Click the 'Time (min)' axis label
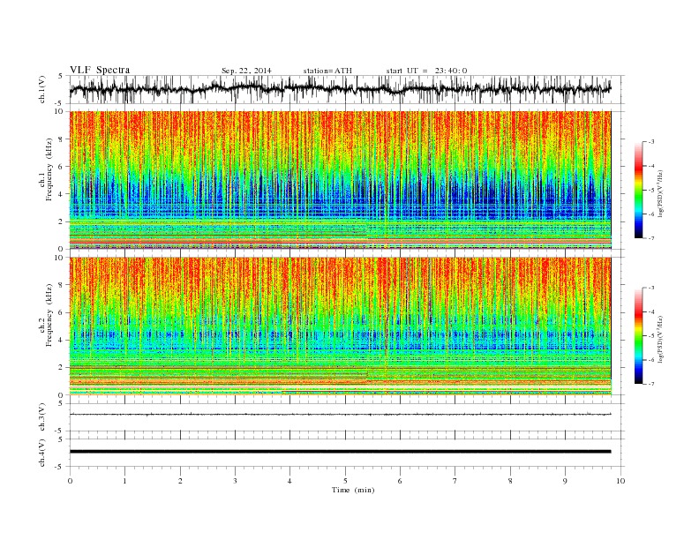This screenshot has height=540, width=699. 353,490
